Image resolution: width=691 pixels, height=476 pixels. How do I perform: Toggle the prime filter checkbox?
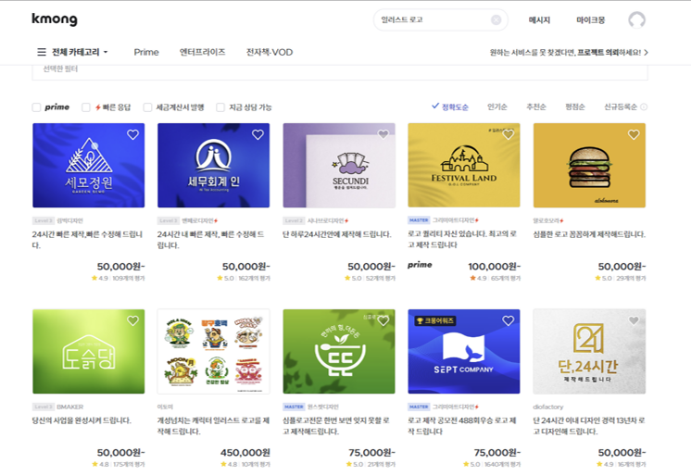pyautogui.click(x=36, y=107)
